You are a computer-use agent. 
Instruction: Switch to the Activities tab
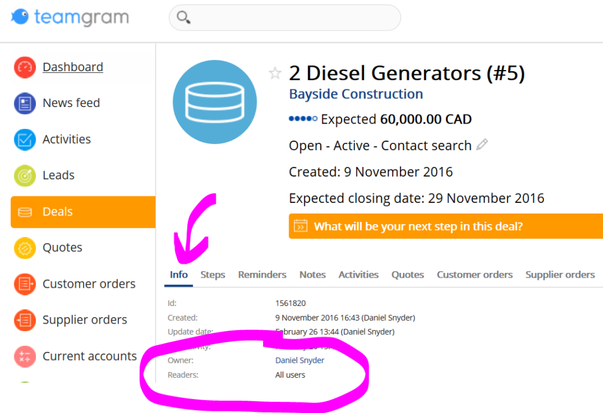359,275
